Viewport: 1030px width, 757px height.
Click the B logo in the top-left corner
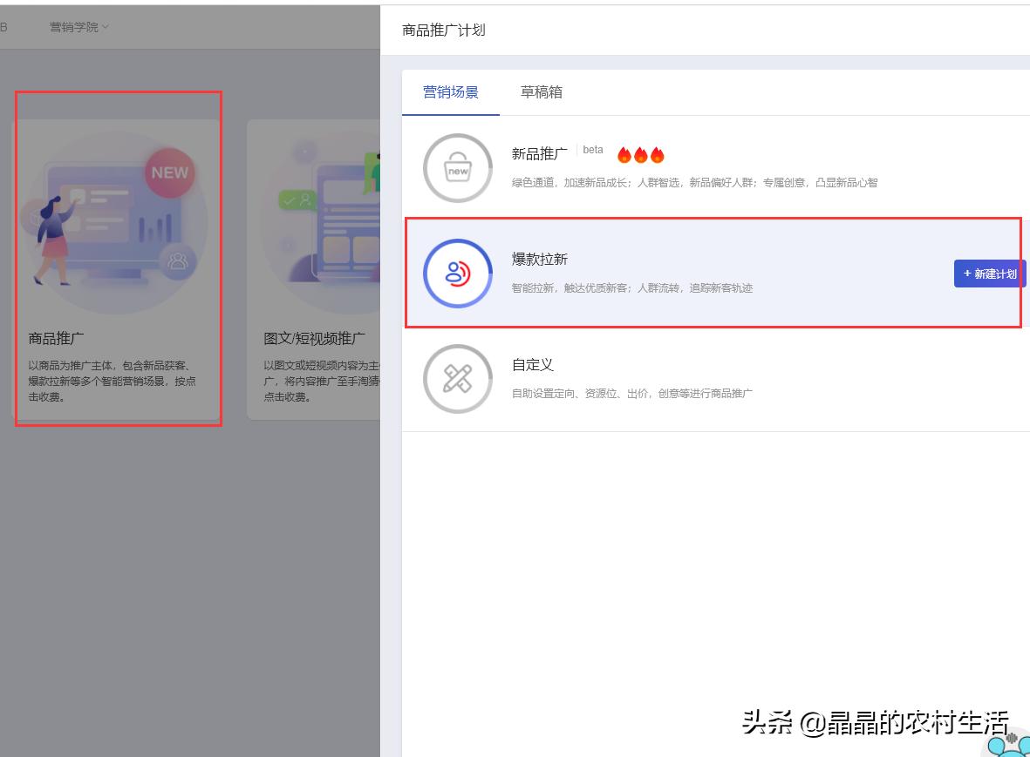[4, 27]
